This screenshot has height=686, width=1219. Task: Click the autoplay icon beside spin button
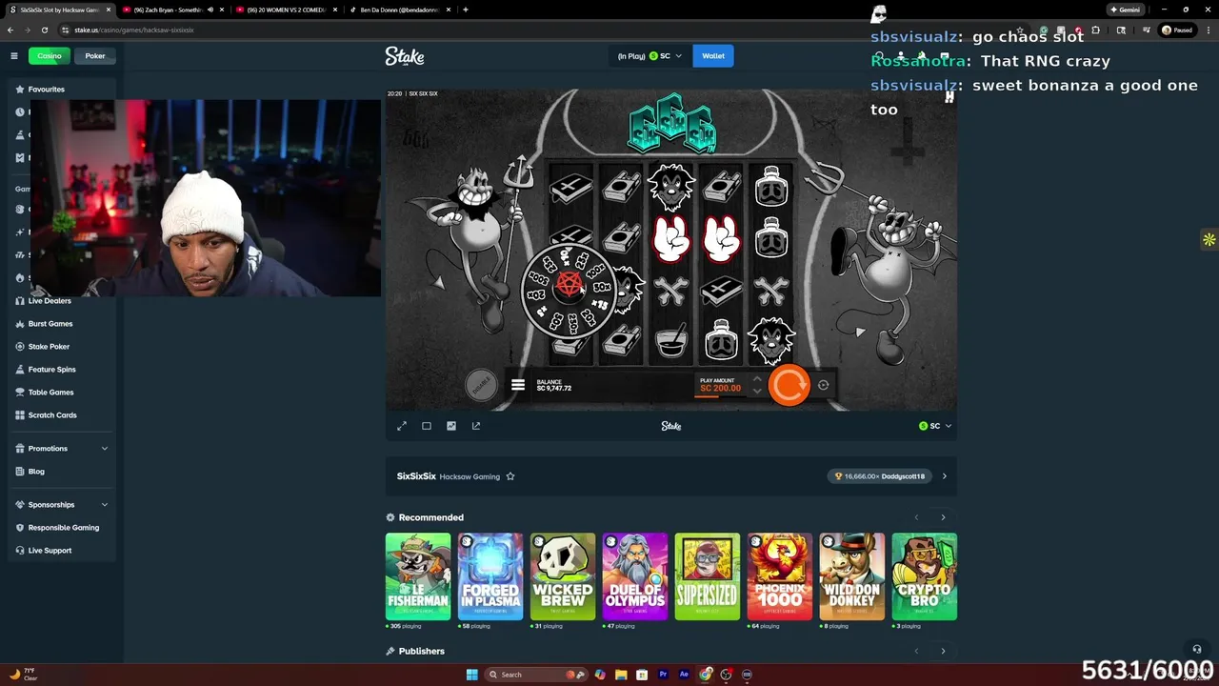click(823, 385)
